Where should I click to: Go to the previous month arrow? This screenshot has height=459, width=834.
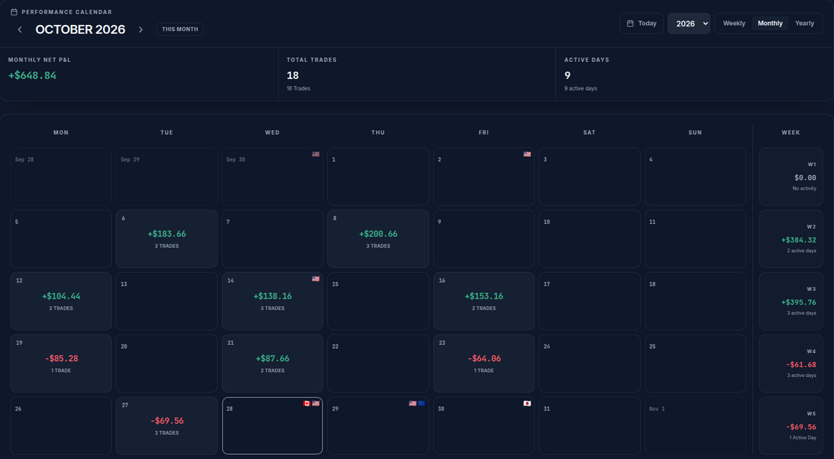(20, 30)
